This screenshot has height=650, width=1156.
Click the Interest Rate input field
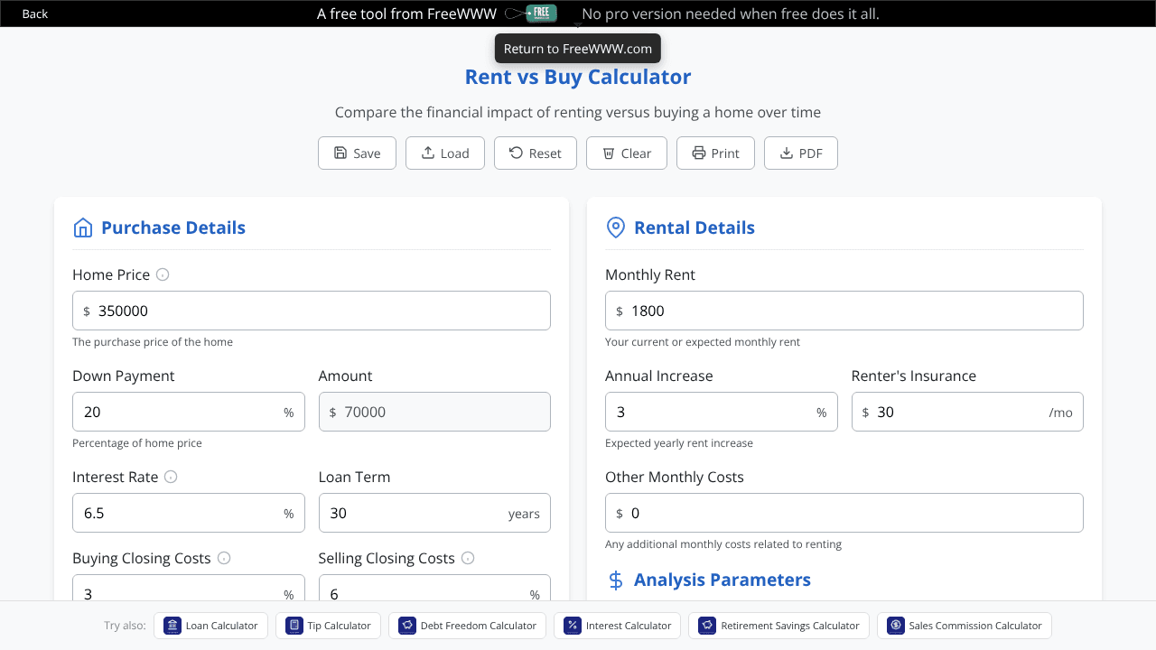pyautogui.click(x=189, y=513)
